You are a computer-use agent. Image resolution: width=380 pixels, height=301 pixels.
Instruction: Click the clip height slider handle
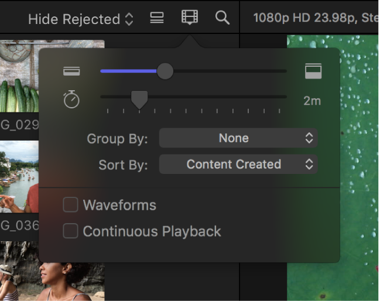click(x=165, y=71)
